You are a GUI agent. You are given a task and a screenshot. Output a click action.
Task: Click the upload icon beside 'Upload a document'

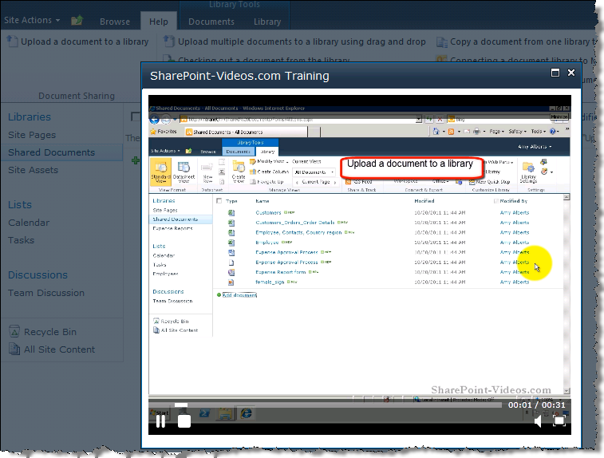(12, 41)
